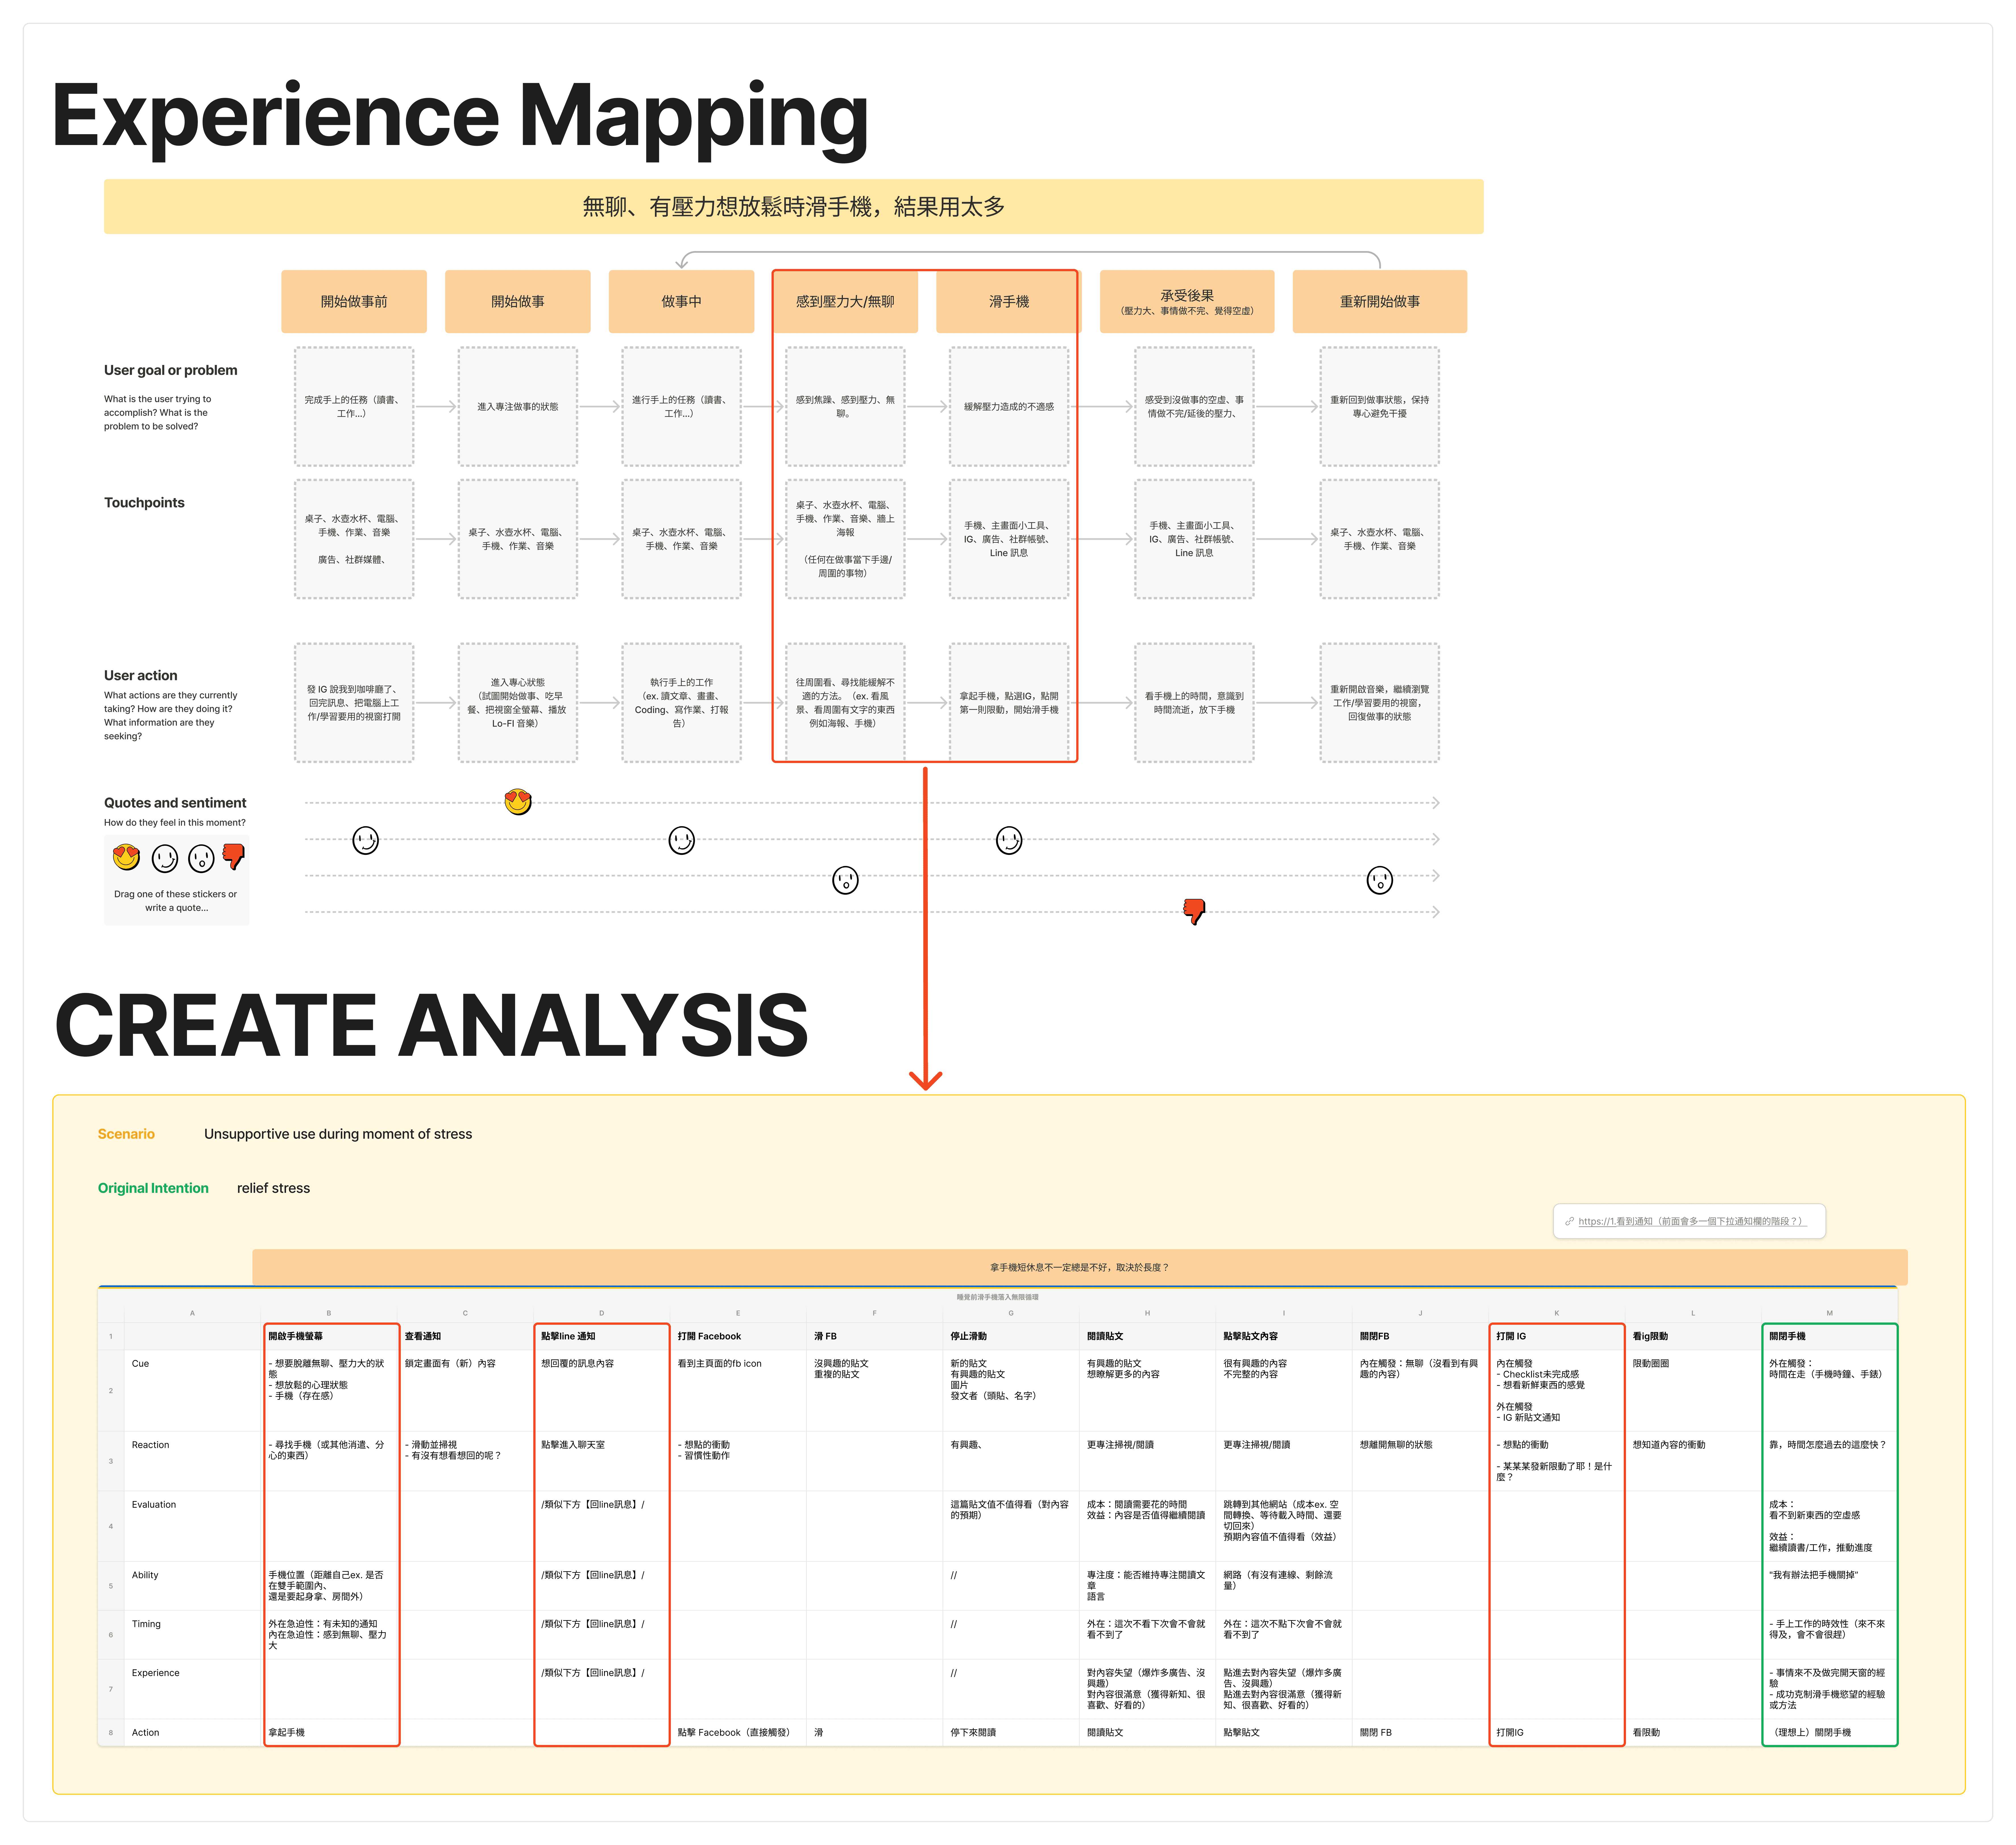The height and width of the screenshot is (1845, 2016).
Task: Select the 開始做事前 stage header
Action: tap(354, 301)
